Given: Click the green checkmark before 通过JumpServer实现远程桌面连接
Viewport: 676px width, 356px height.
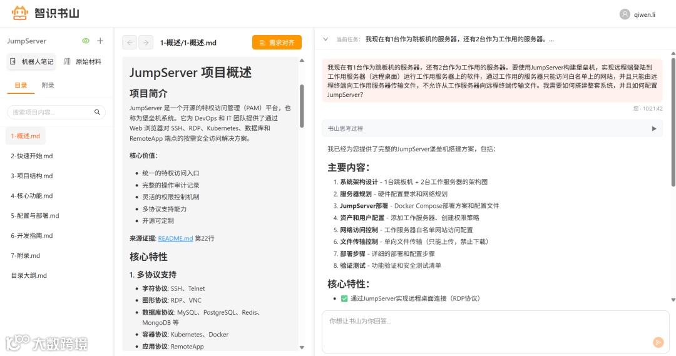Looking at the screenshot, I should click(344, 298).
